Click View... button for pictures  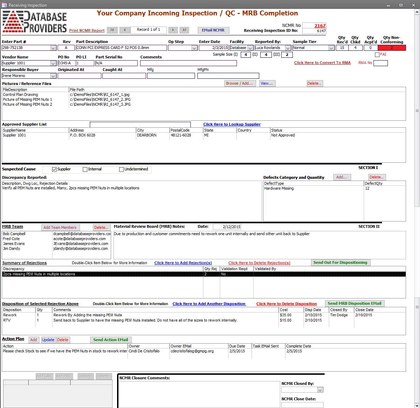click(267, 83)
